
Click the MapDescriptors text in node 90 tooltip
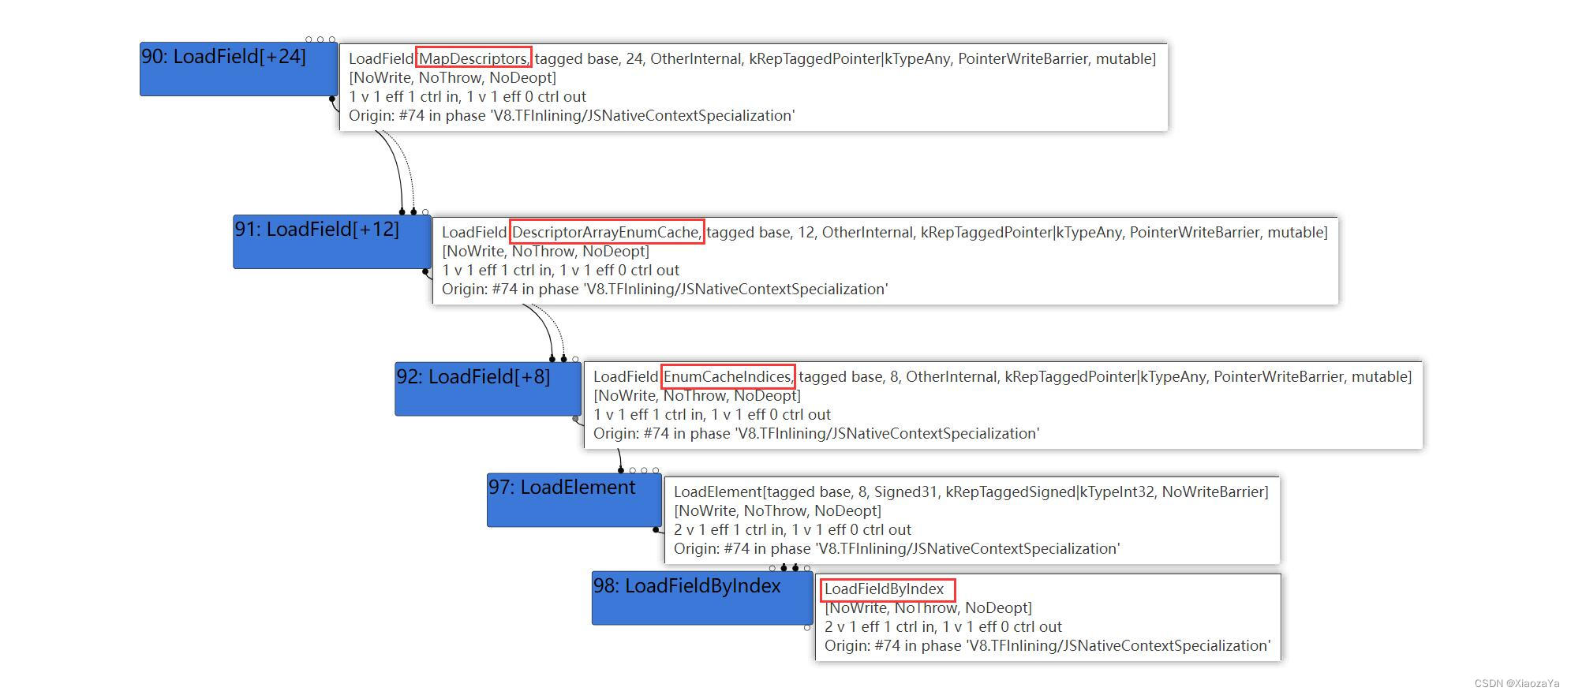point(473,58)
